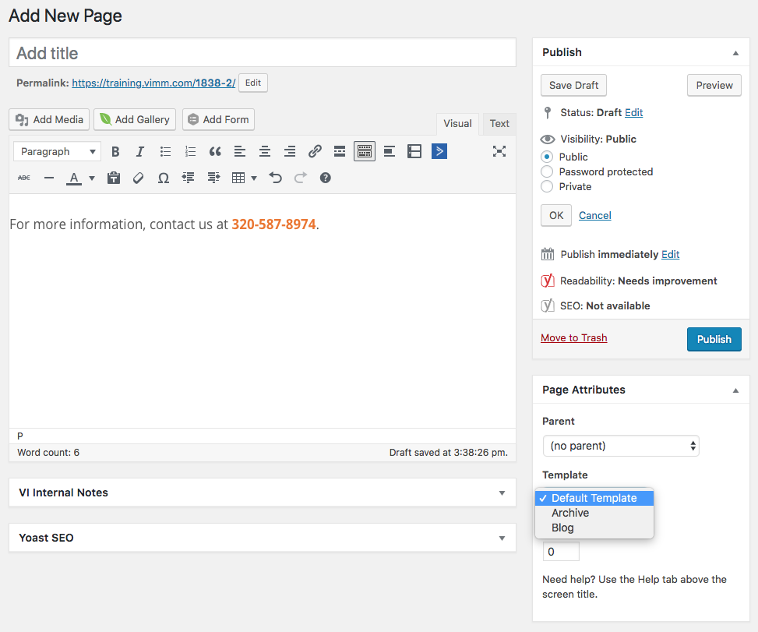
Task: Edit the publish immediately schedule
Action: tap(670, 254)
